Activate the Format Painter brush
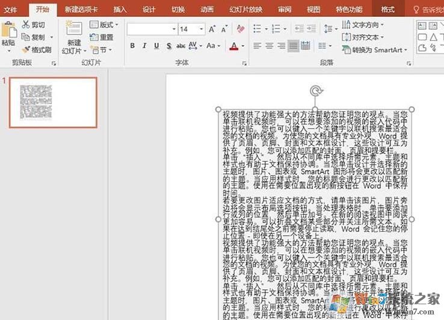This screenshot has height=320, width=444. (x=26, y=50)
